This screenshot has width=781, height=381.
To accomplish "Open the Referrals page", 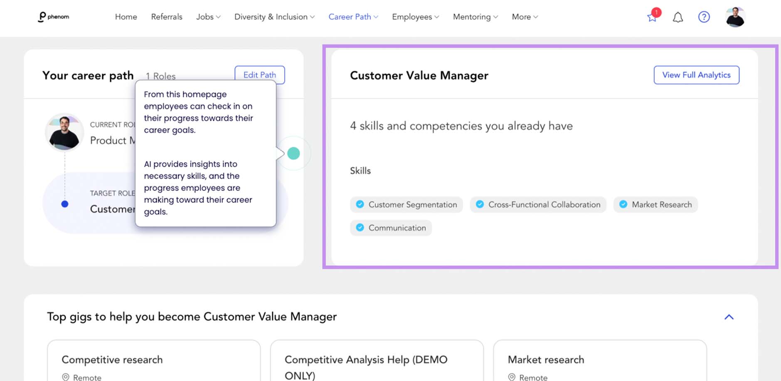I will 167,17.
